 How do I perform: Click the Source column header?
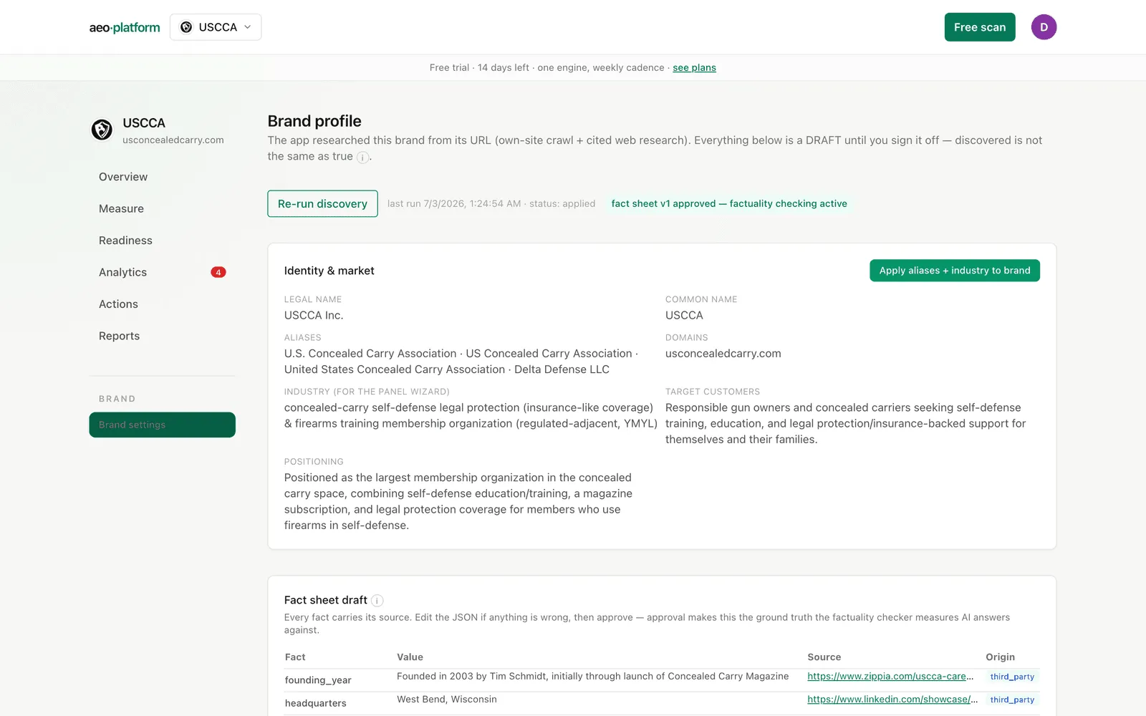(x=824, y=657)
